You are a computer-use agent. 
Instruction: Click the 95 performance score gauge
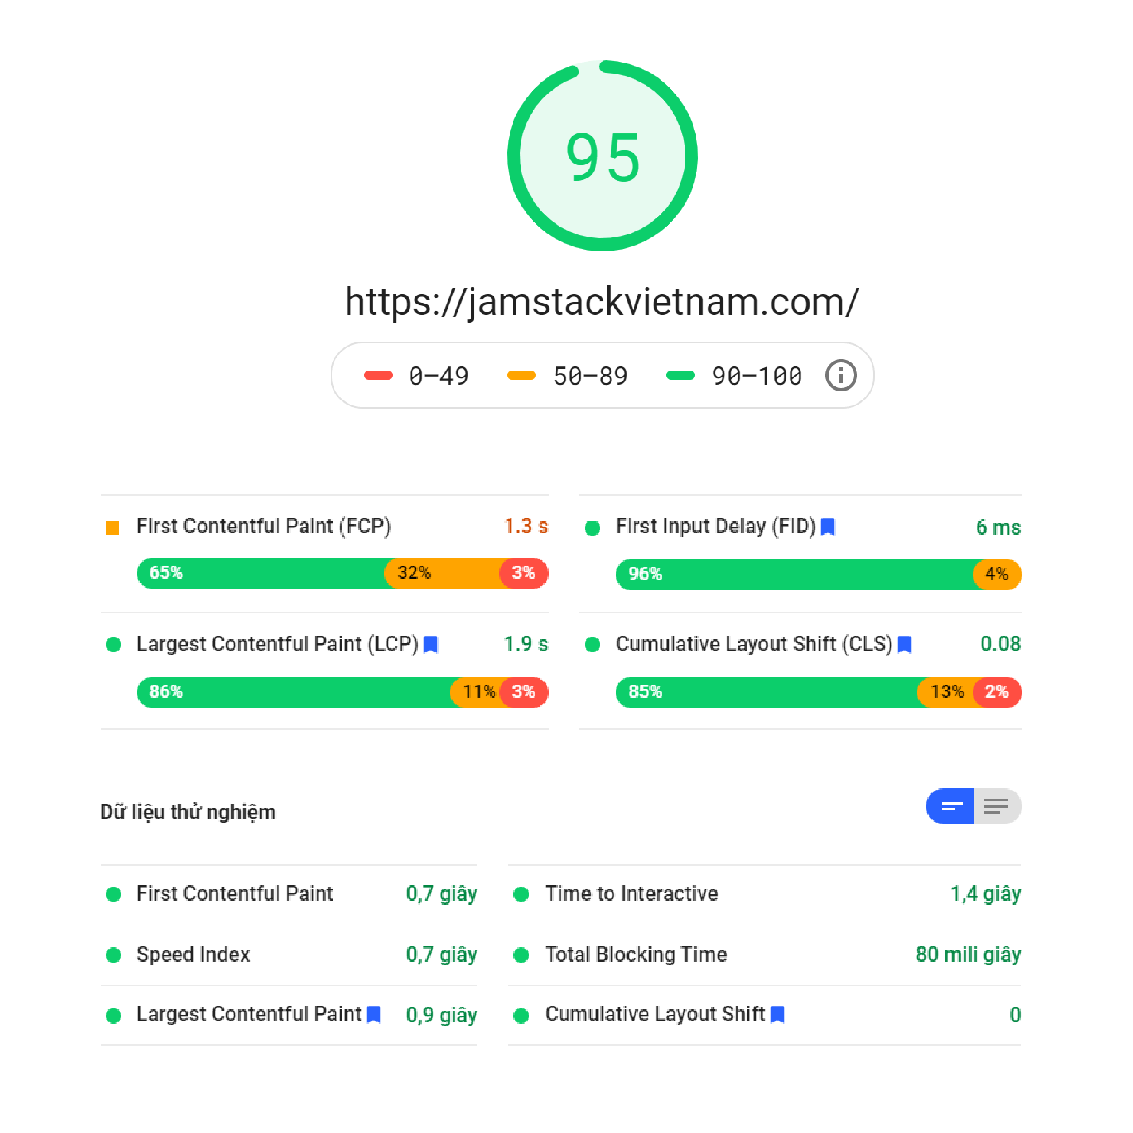pos(602,155)
